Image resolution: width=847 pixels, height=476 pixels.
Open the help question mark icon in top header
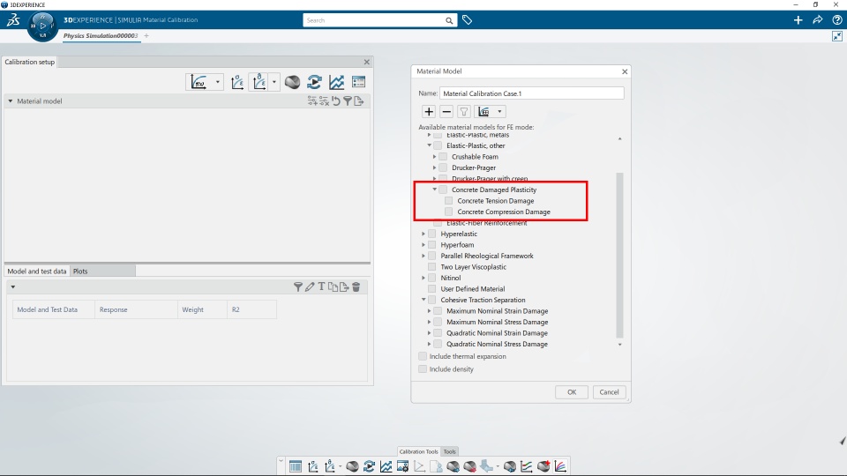pyautogui.click(x=837, y=20)
